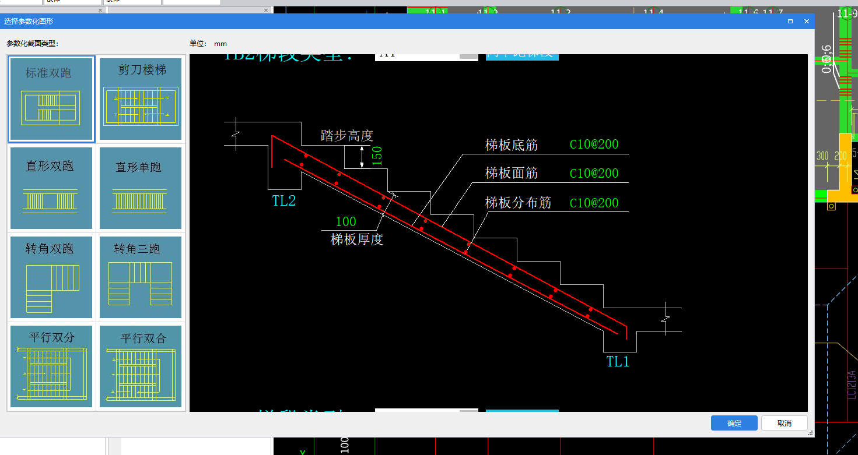Image resolution: width=858 pixels, height=455 pixels.
Task: Choose the 直形单跑 stair type
Action: tap(141, 188)
